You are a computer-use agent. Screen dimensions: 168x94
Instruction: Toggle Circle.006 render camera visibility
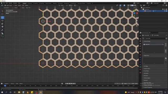pos(166,11)
